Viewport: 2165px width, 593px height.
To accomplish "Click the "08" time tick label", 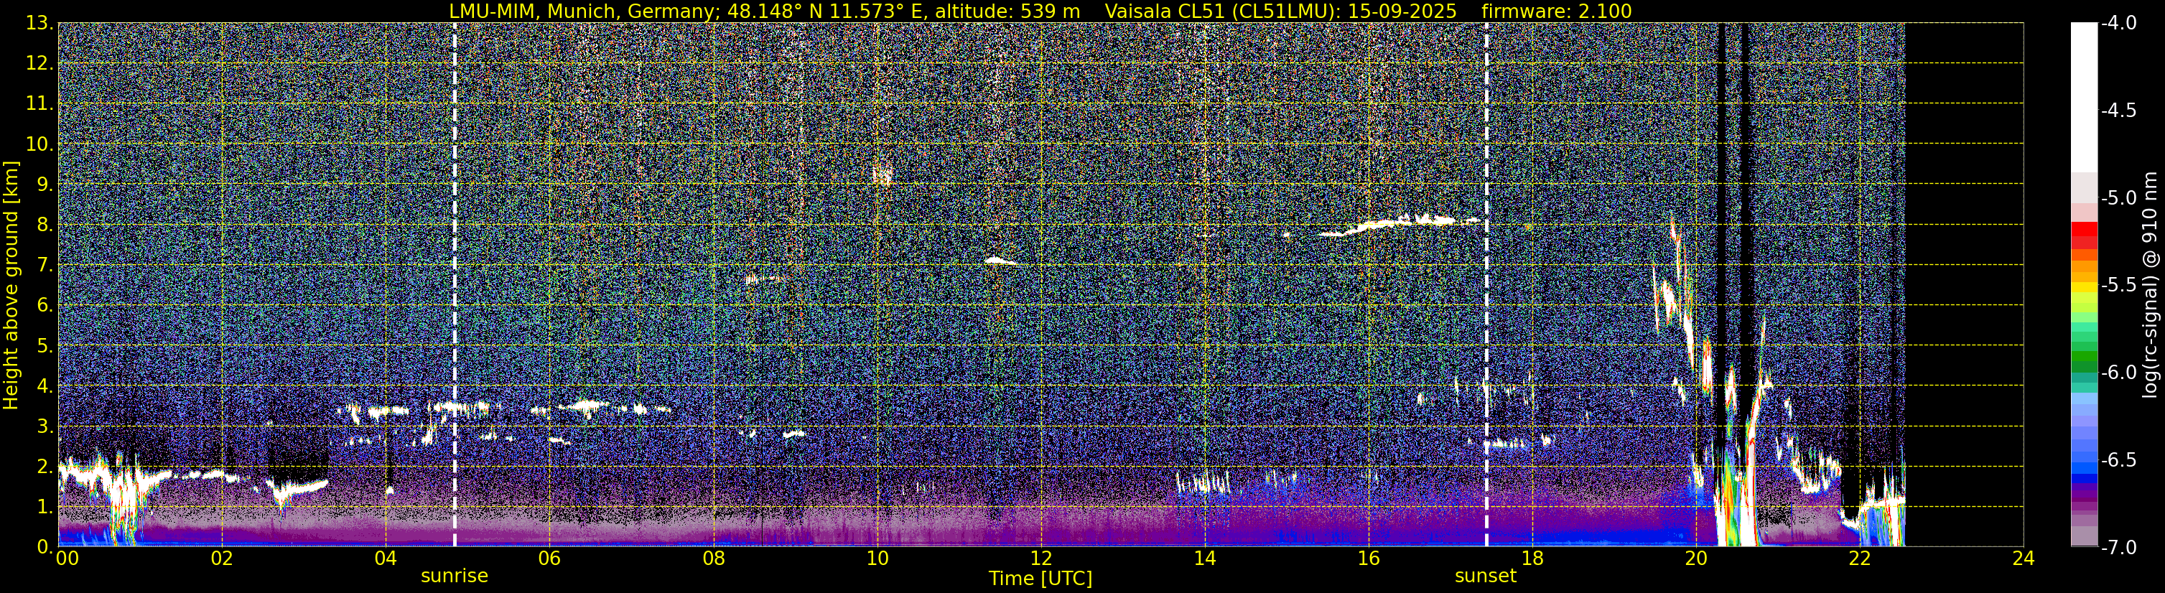I will [714, 559].
